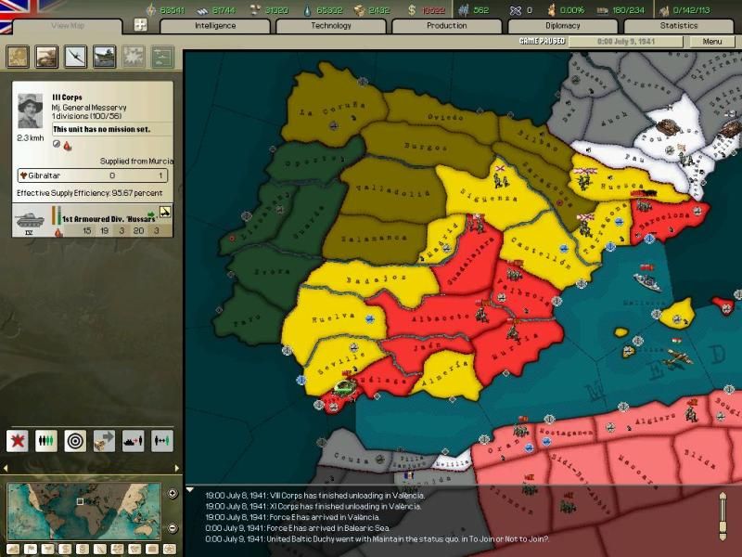Viewport: 742px width, 557px height.
Task: Click the world minimap
Action: point(83,512)
